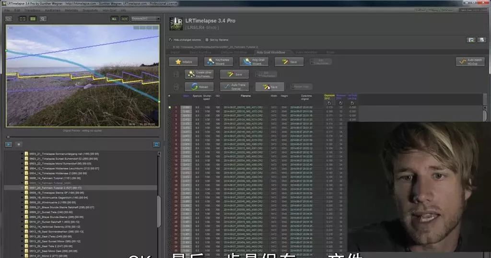This screenshot has width=491, height=258.
Task: Open the Metadata menu
Action: pyautogui.click(x=71, y=10)
